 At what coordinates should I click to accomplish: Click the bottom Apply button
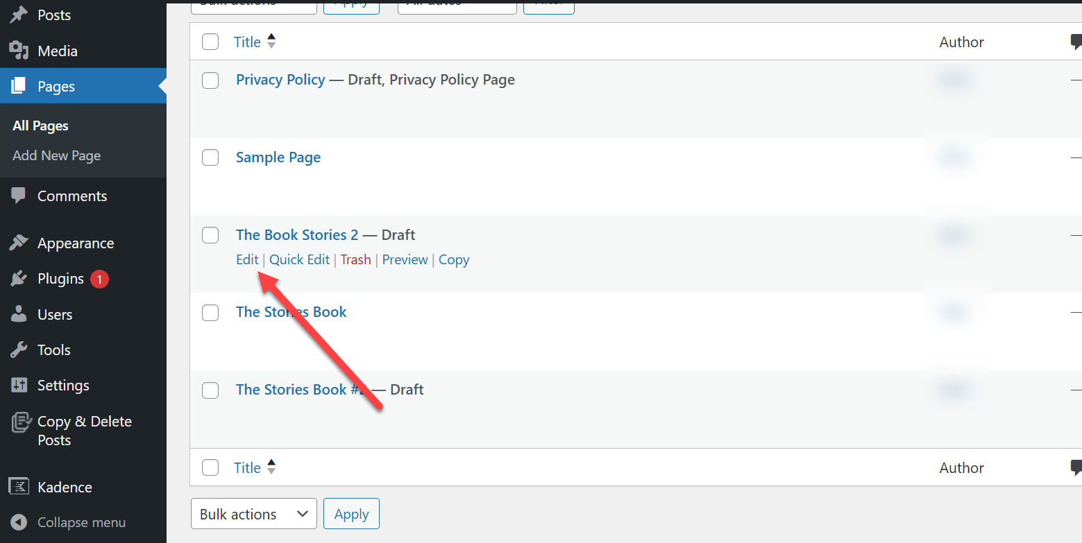[351, 514]
